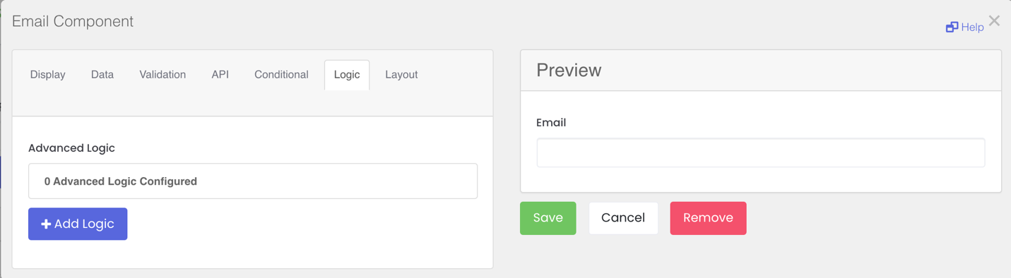Click the Advanced Logic section label
Screen dimensions: 1011x278
[71, 148]
